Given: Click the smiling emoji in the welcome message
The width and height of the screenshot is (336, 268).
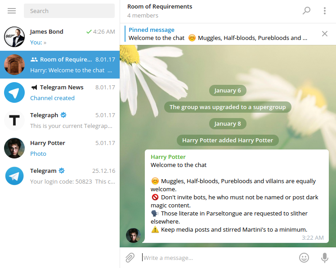Looking at the screenshot, I should click(x=155, y=181).
